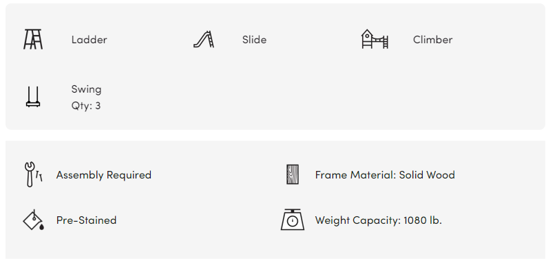Image resolution: width=557 pixels, height=265 pixels.
Task: Click the white divider between the two panels
Action: tap(275, 135)
